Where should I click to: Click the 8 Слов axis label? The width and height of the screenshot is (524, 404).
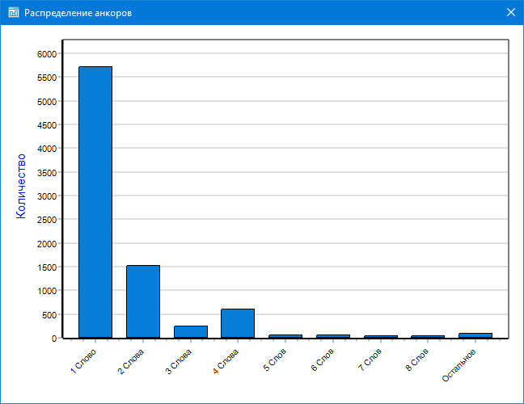(419, 359)
